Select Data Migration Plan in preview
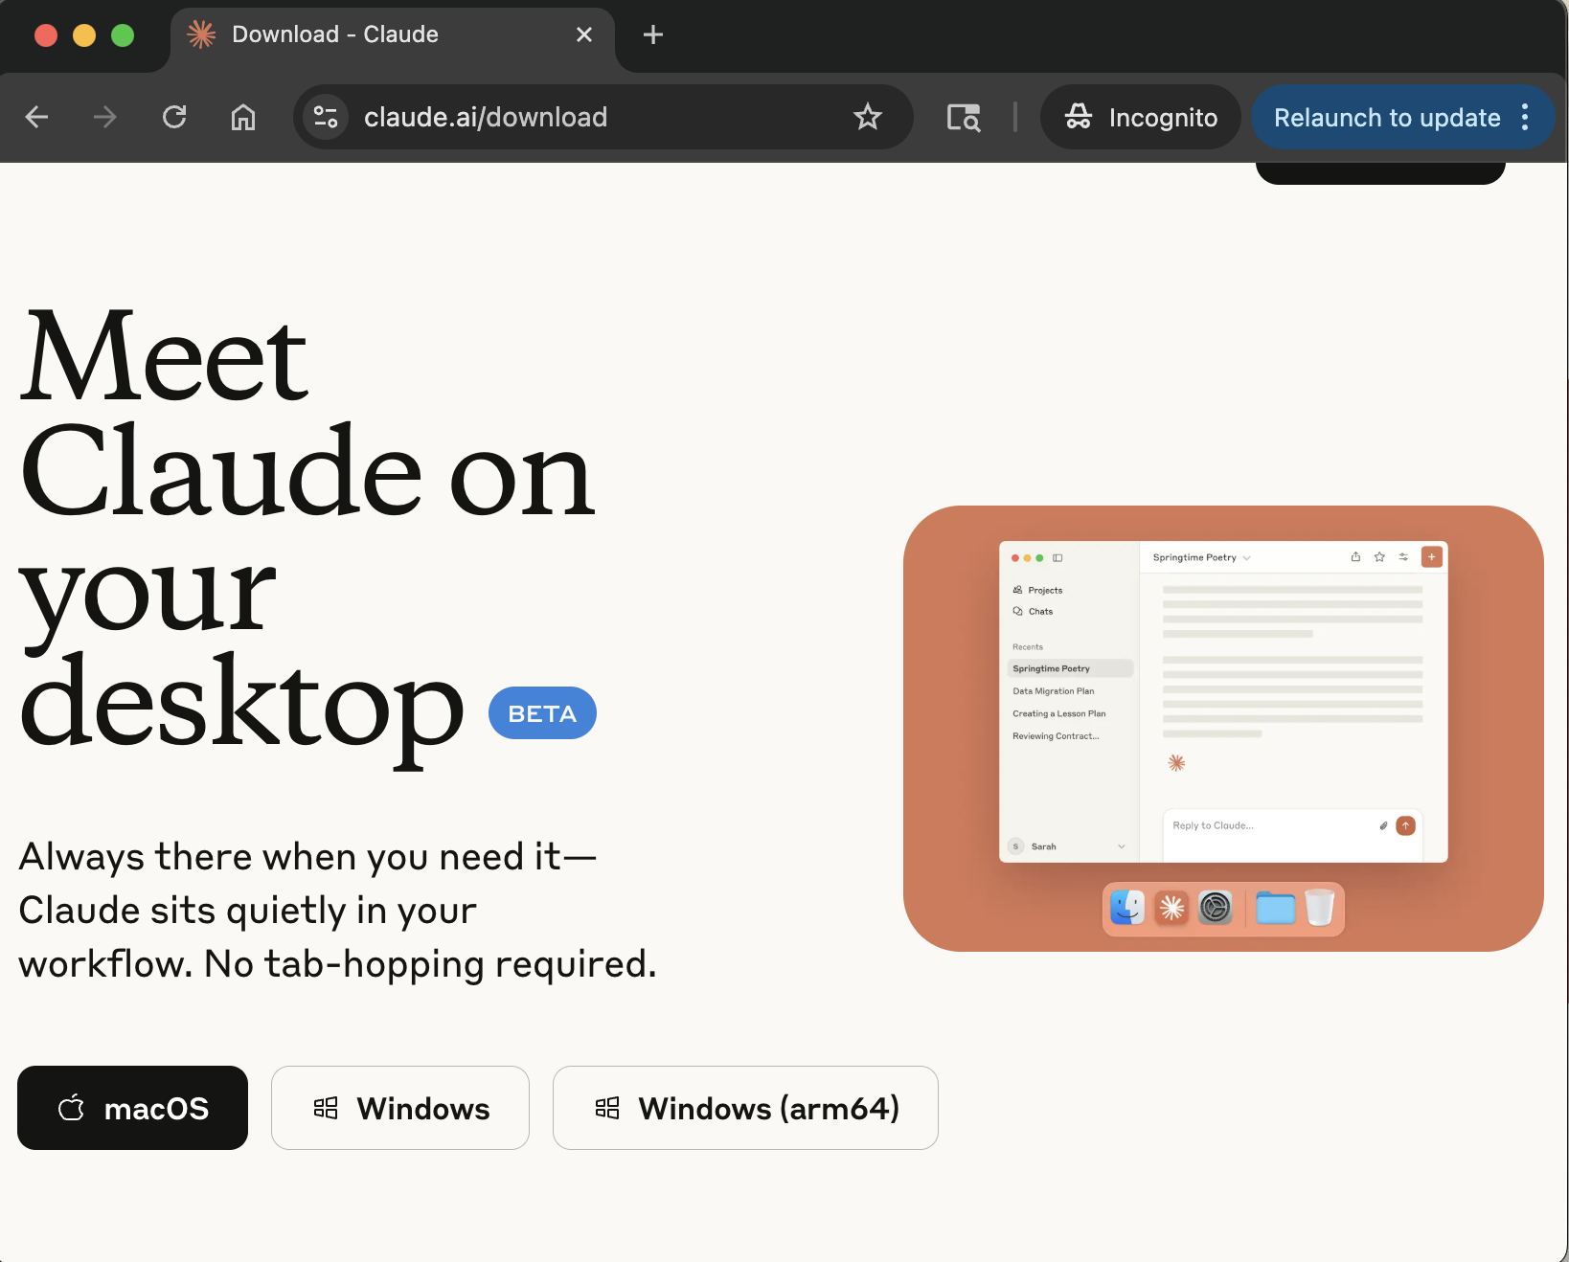 point(1053,691)
